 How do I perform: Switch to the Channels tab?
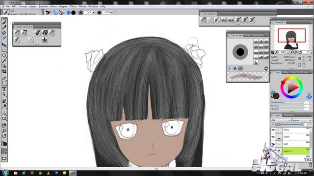click(x=289, y=115)
